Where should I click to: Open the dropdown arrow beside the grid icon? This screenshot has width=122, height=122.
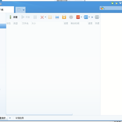pos(24,10)
